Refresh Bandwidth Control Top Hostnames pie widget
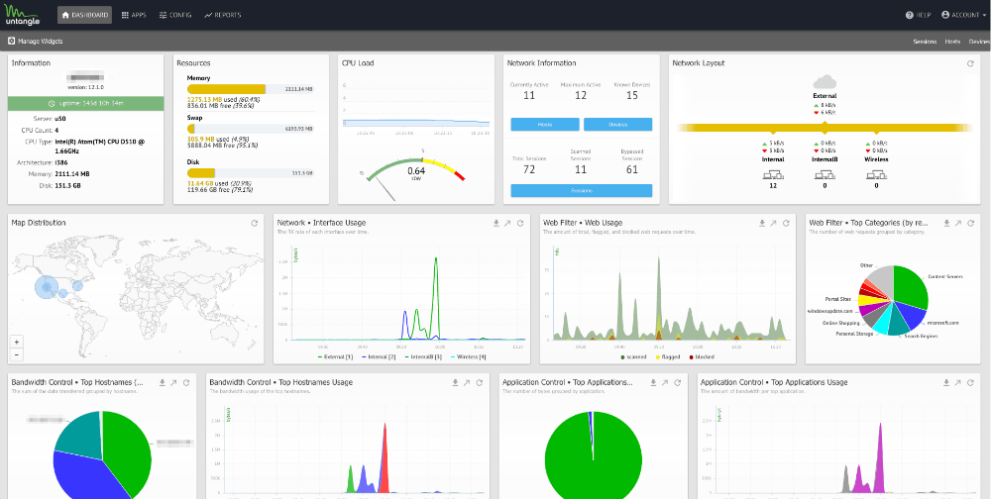 tap(186, 382)
